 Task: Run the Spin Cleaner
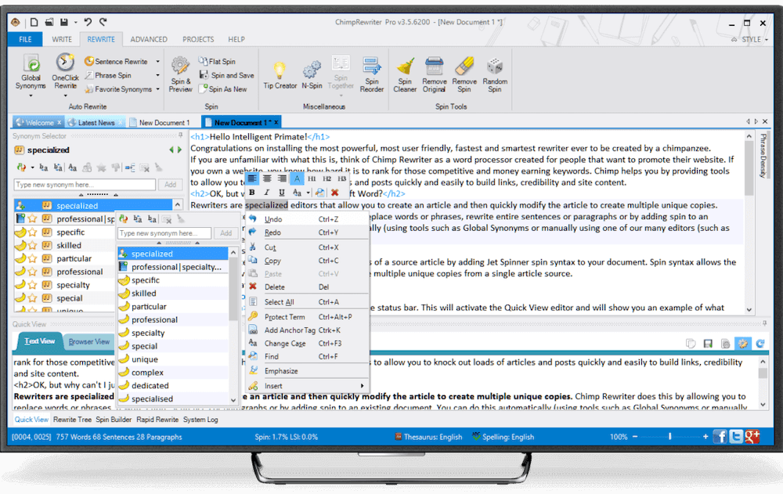point(405,74)
